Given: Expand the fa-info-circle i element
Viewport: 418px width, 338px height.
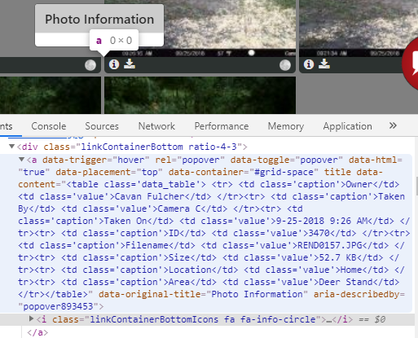Looking at the screenshot, I should (32, 318).
